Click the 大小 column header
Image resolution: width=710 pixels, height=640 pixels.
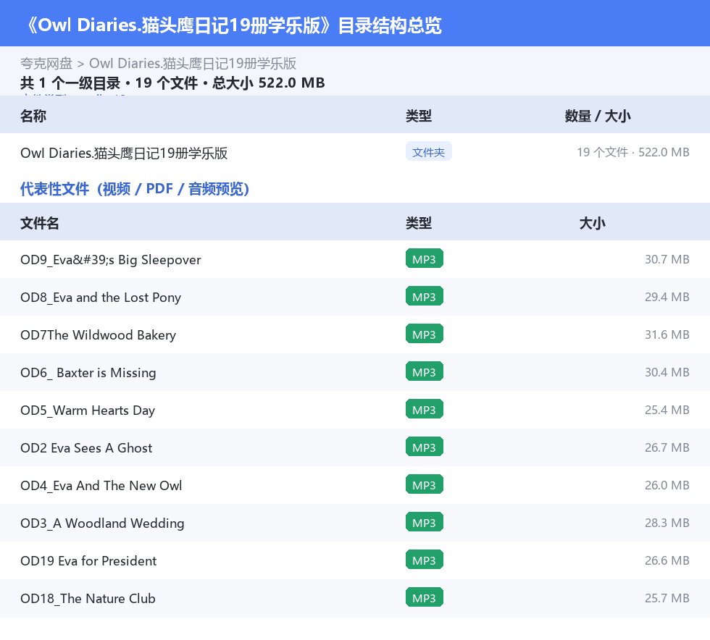tap(593, 223)
